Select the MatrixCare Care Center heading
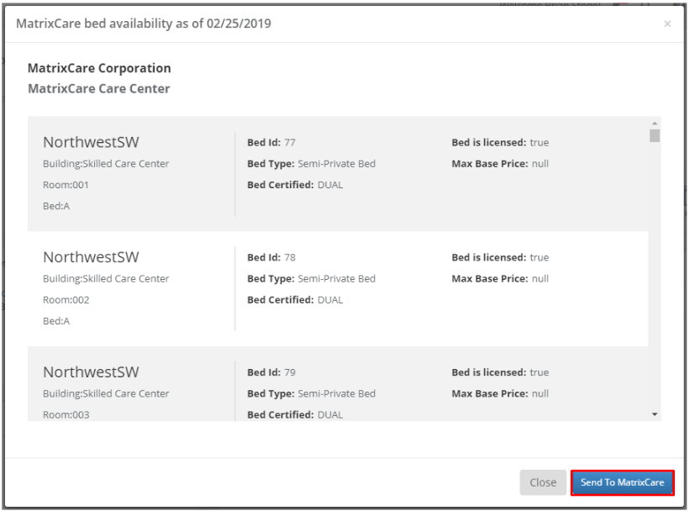The width and height of the screenshot is (690, 511). tap(98, 88)
